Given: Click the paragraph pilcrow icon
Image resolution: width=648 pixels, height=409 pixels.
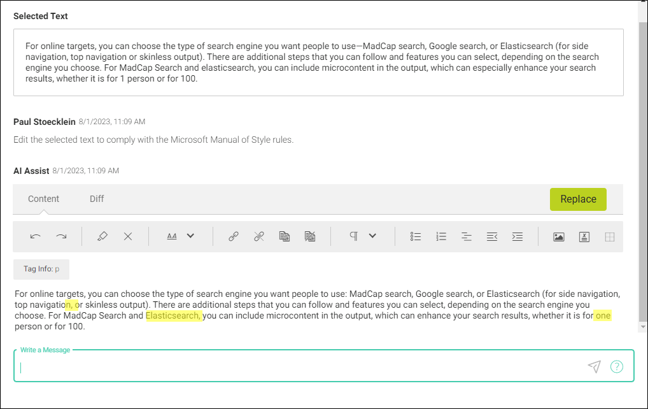Looking at the screenshot, I should 354,236.
